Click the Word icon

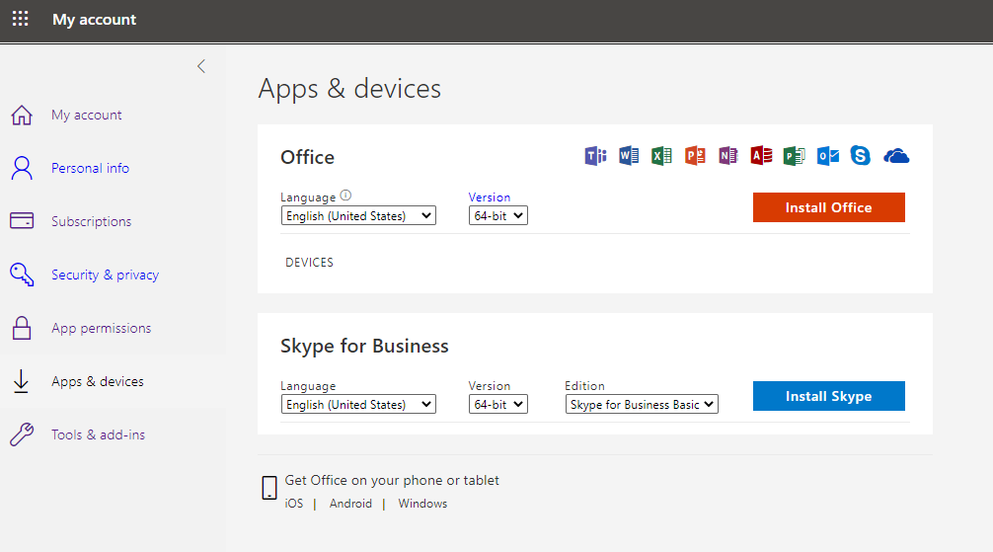click(x=628, y=155)
